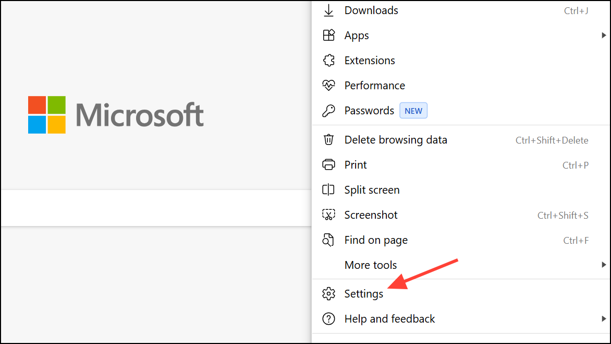Select Delete browsing data
The image size is (611, 344).
click(461, 139)
